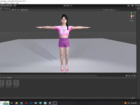Screen dimensions: 140x105
Task: Click the parent folder in project breadcrumb
Action: pyautogui.click(x=4, y=78)
